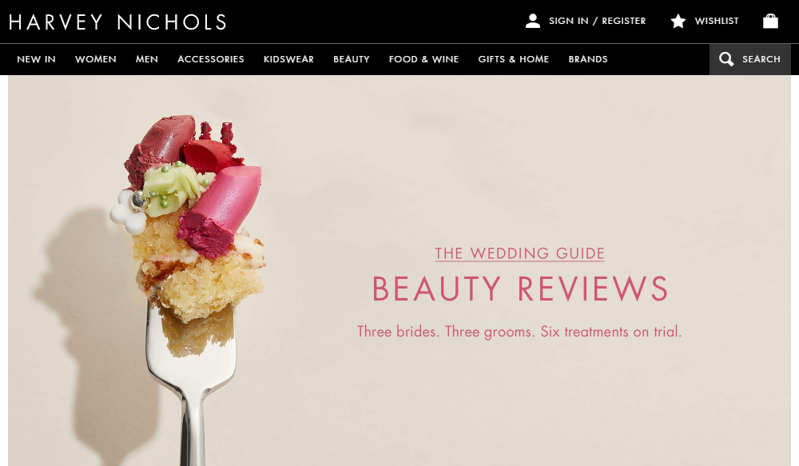
Task: Follow The Wedding Guide underlined link
Action: (x=520, y=253)
